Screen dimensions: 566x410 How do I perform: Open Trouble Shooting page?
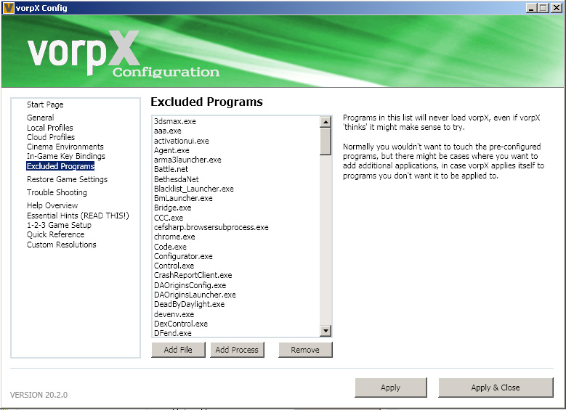tap(57, 192)
